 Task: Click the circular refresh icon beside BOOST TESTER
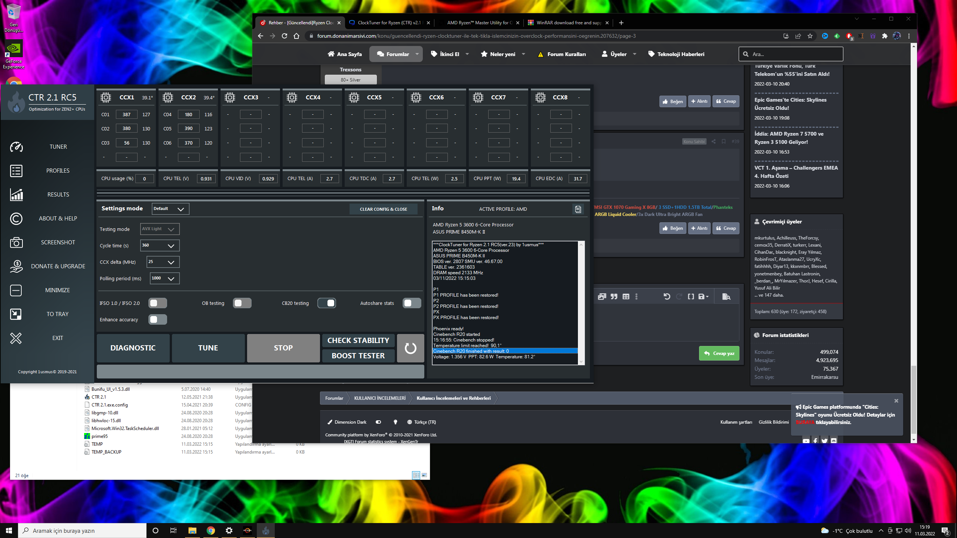(x=410, y=348)
